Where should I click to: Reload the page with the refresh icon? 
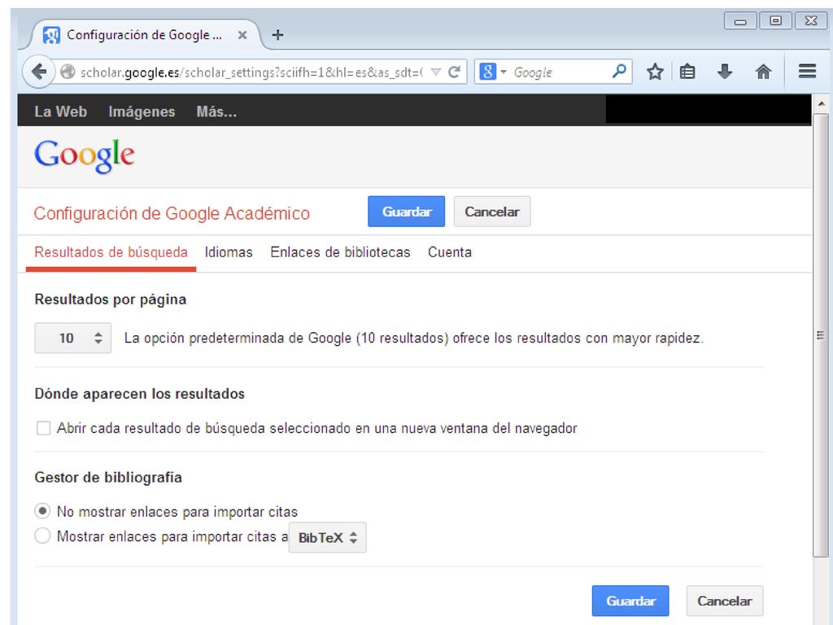pos(454,72)
